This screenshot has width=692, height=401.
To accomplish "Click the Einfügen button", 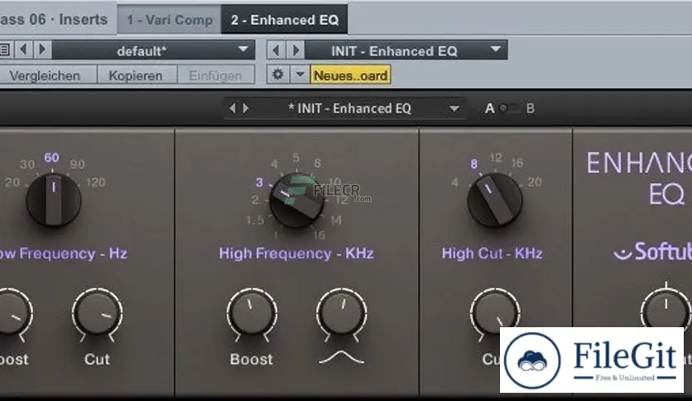I will click(x=215, y=75).
